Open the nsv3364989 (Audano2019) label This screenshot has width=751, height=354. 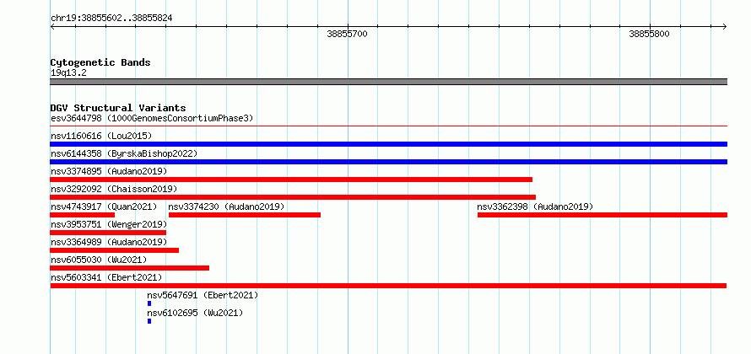[109, 242]
